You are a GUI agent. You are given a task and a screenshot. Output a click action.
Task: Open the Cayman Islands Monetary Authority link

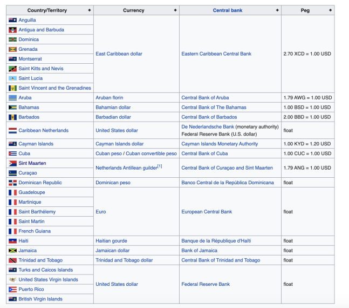pos(220,144)
